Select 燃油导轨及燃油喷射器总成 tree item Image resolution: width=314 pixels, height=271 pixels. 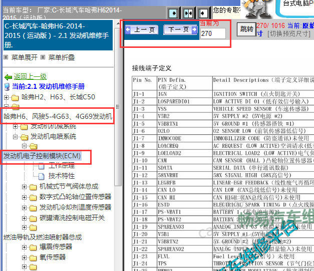[43, 237]
